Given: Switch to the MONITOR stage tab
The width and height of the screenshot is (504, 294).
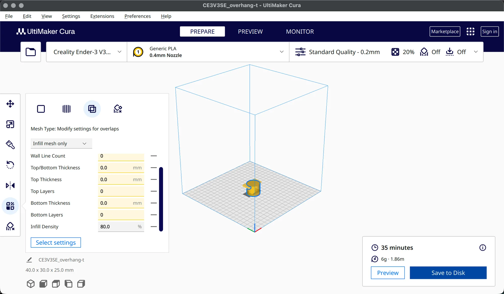Looking at the screenshot, I should (x=300, y=31).
